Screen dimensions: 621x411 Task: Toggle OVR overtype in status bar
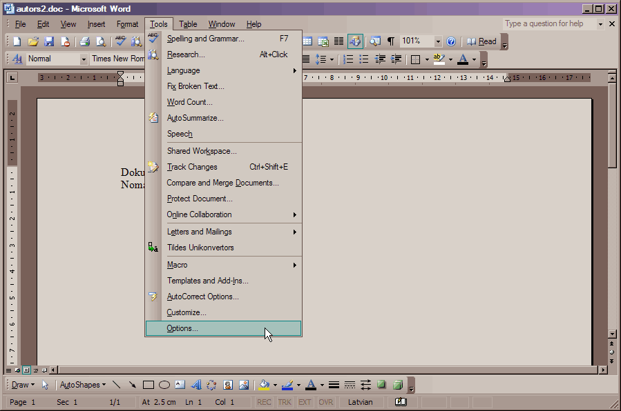[325, 402]
